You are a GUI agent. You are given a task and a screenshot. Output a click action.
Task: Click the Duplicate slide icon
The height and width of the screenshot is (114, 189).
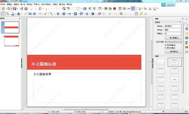[145, 9]
